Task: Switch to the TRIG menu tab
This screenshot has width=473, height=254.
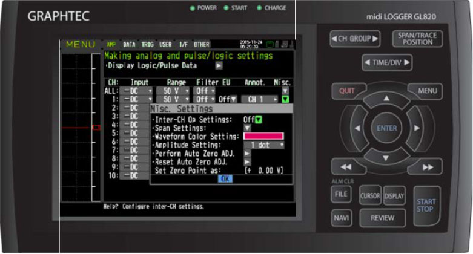Action: click(148, 45)
